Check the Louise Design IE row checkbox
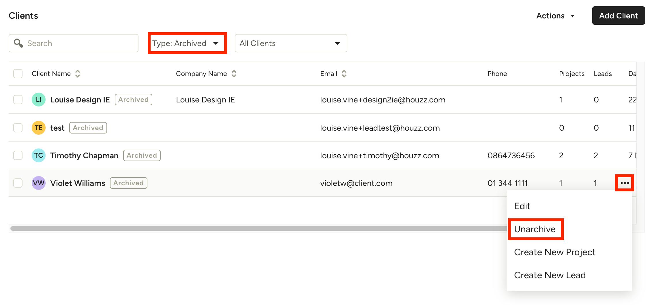Image resolution: width=652 pixels, height=305 pixels. click(18, 100)
